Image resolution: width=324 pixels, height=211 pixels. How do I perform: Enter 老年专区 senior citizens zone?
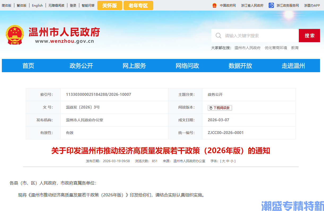pos(138,5)
